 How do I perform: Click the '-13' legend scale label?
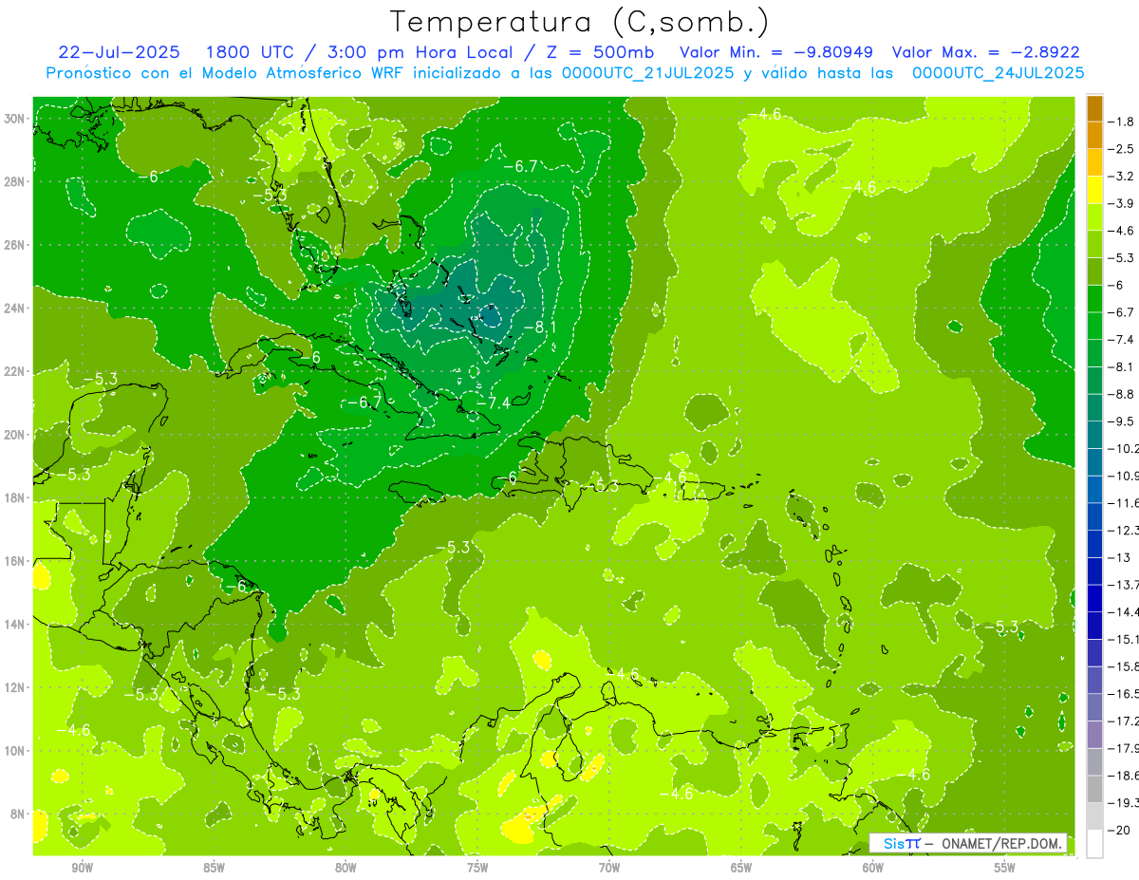1118,557
